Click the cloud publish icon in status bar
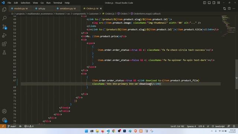This screenshot has width=238, height=134. click(x=20, y=126)
